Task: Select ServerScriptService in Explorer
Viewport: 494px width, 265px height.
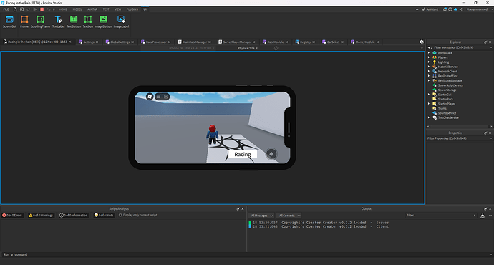Action: coord(450,85)
